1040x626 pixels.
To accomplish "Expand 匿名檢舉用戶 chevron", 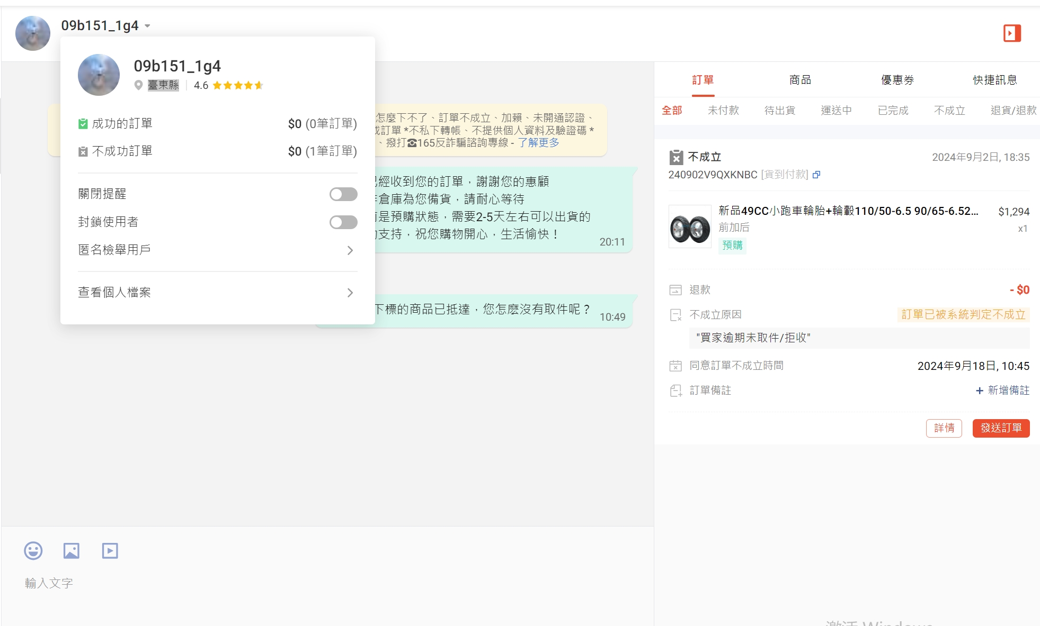I will pyautogui.click(x=350, y=250).
